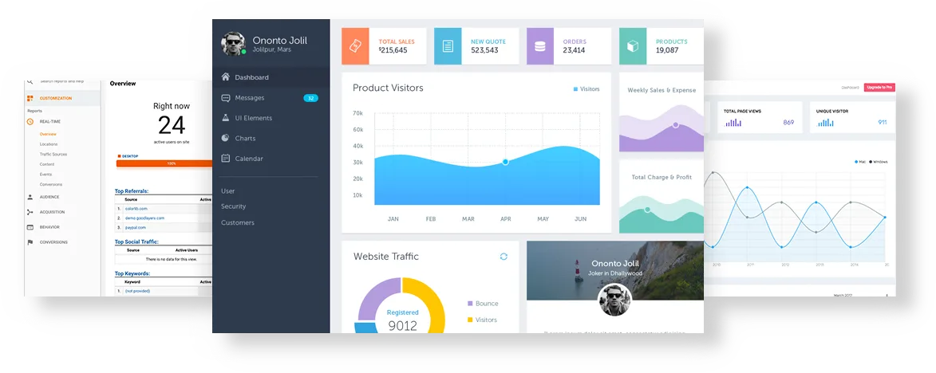Open Charts in the dark sidebar
936x373 pixels.
[245, 138]
